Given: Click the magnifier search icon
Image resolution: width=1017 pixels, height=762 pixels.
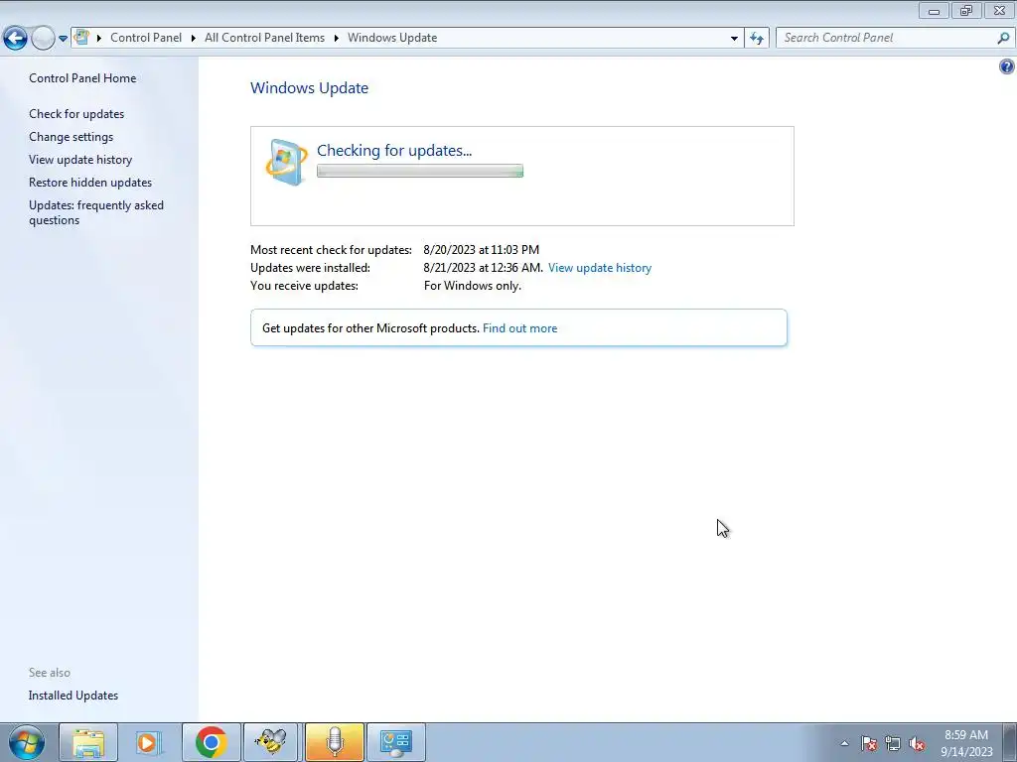Looking at the screenshot, I should click(1003, 38).
